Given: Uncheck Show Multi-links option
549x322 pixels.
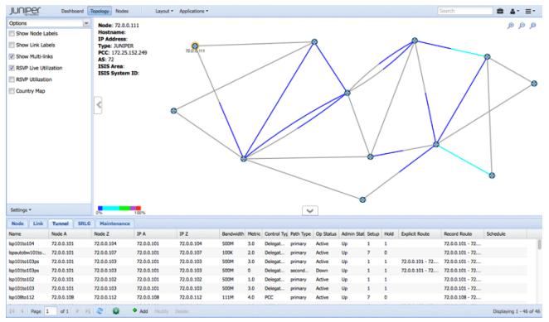Looking at the screenshot, I should 12,56.
